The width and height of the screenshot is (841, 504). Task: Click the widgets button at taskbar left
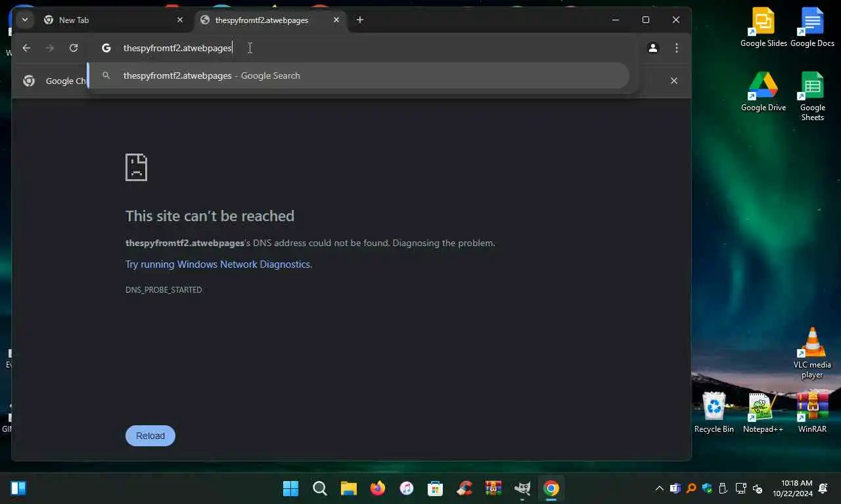pyautogui.click(x=18, y=488)
